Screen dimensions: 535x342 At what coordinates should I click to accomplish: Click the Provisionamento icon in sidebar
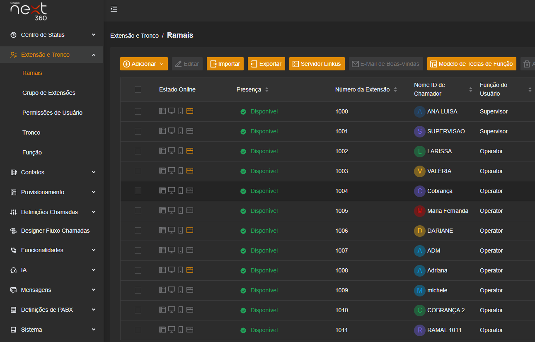13,192
